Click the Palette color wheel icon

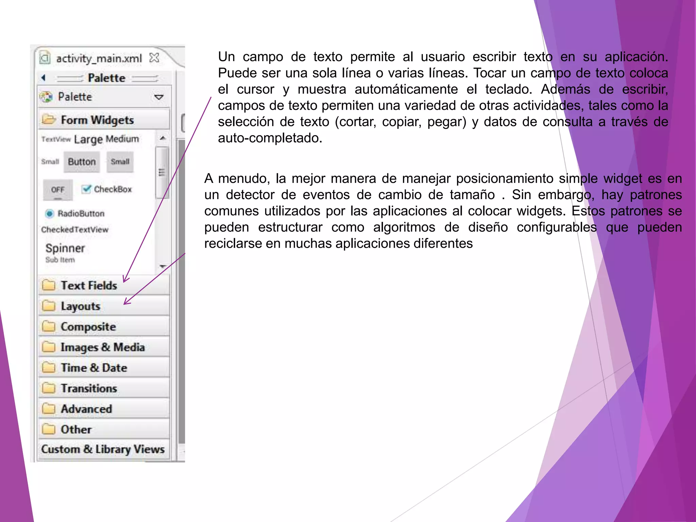(x=46, y=97)
